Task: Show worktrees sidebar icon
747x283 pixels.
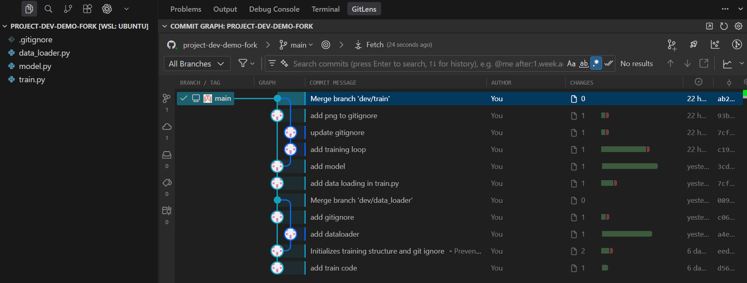Action: coord(167,210)
